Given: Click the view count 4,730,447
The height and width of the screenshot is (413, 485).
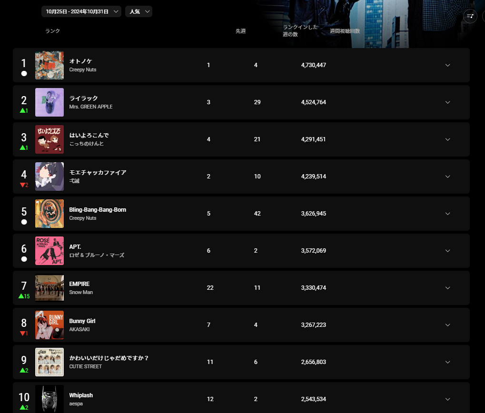Looking at the screenshot, I should [x=314, y=65].
